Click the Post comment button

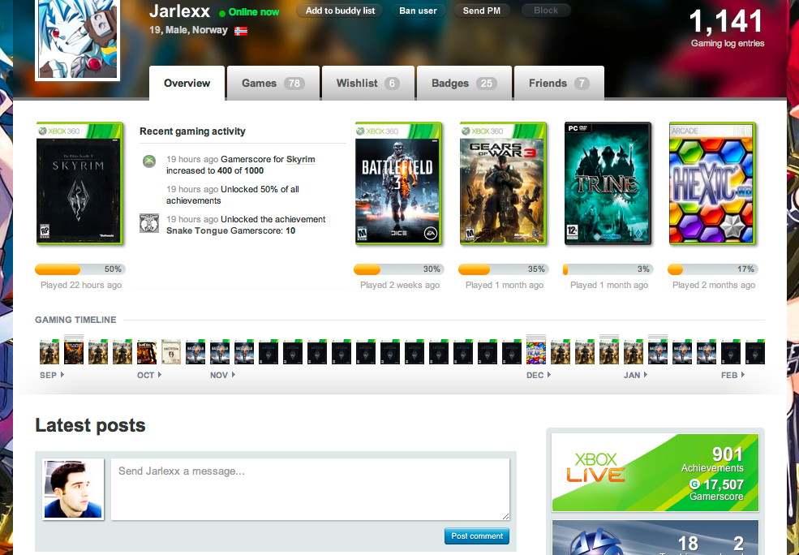[x=477, y=536]
